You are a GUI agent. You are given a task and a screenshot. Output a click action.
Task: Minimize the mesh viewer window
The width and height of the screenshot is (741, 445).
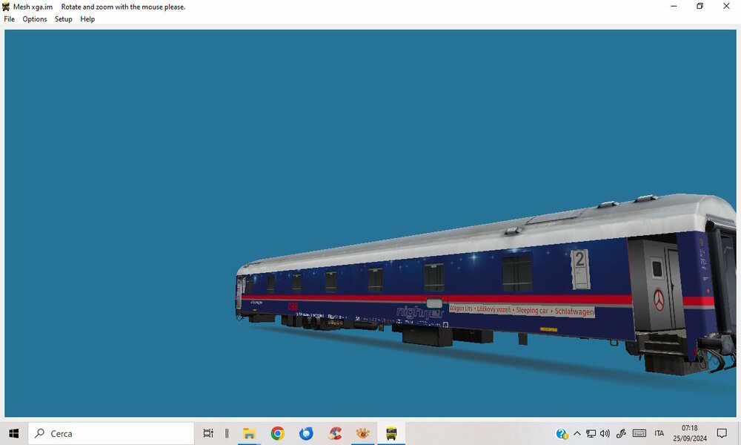674,6
